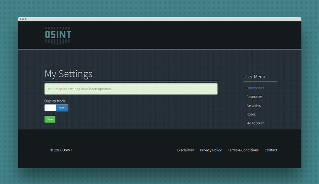Select Notes from the User Menu
This screenshot has width=319, height=184.
pyautogui.click(x=251, y=115)
